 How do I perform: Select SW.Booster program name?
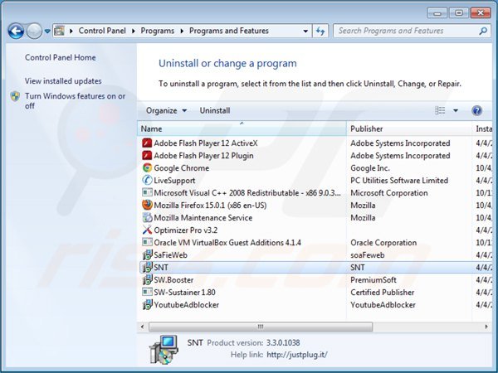[x=173, y=280]
